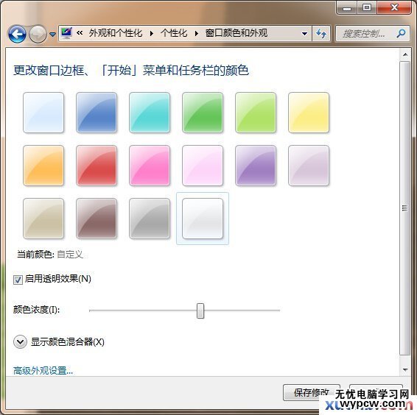The height and width of the screenshot is (415, 417).
Task: Click the scrollbar down arrow
Action: pyautogui.click(x=405, y=369)
